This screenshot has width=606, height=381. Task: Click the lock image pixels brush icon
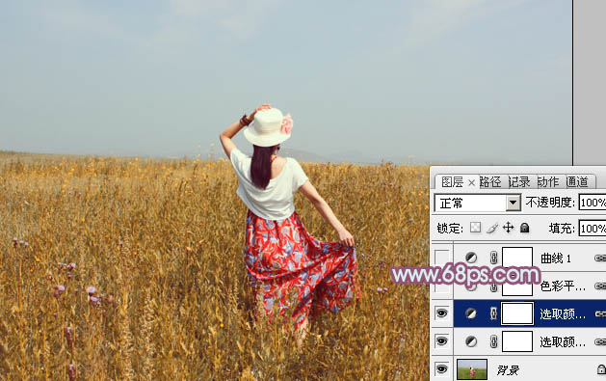(492, 228)
